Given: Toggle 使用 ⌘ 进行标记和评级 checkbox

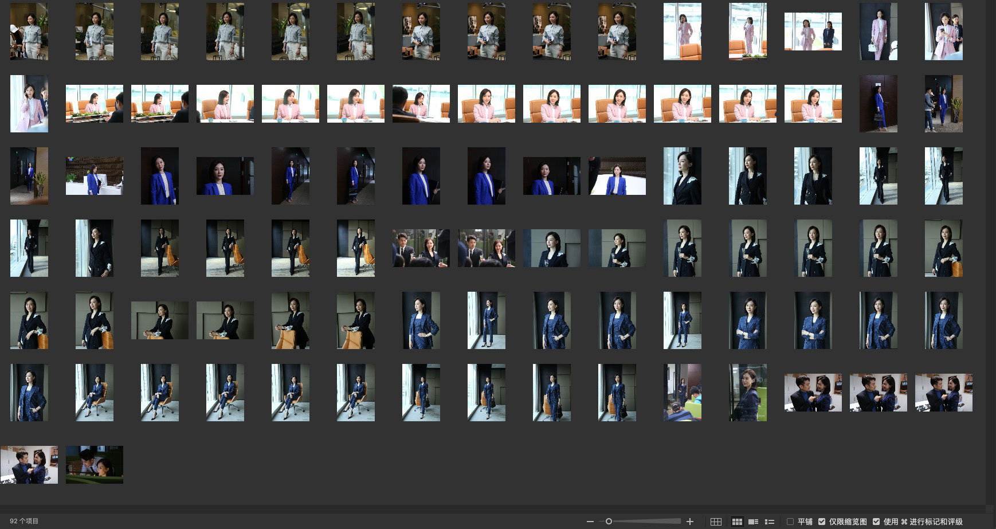Looking at the screenshot, I should [x=876, y=522].
